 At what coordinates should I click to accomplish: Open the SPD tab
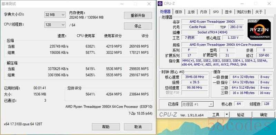[216, 12]
